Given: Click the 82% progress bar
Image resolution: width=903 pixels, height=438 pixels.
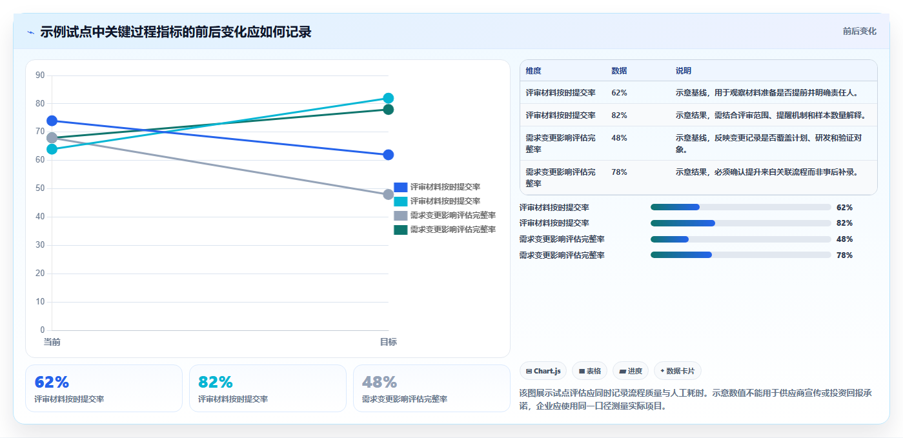Looking at the screenshot, I should [x=741, y=223].
